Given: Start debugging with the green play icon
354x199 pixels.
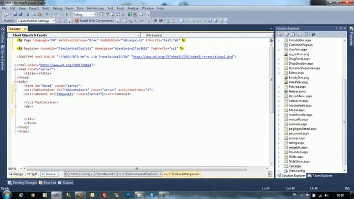Looking at the screenshot, I should click(x=66, y=14).
